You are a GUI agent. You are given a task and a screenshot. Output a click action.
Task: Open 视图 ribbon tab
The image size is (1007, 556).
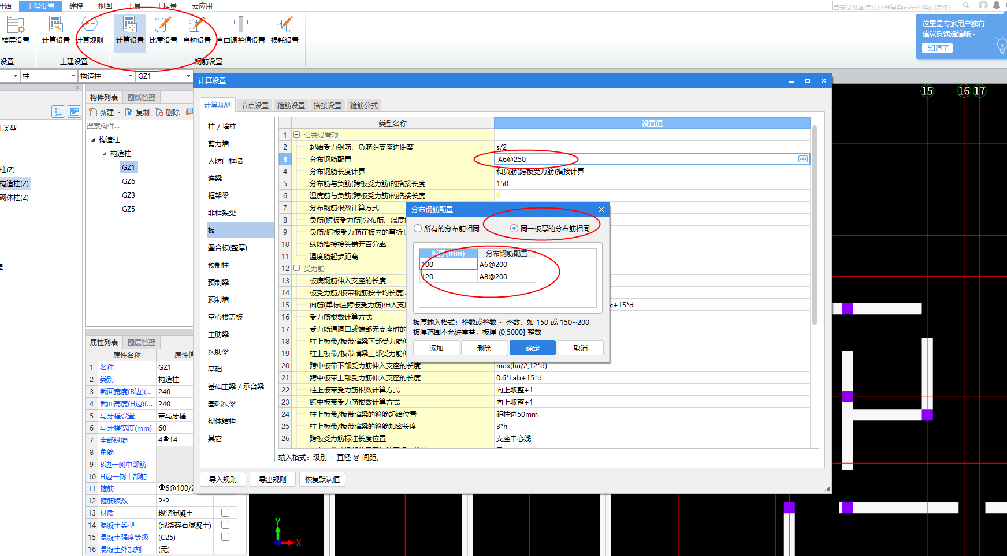[x=105, y=6]
